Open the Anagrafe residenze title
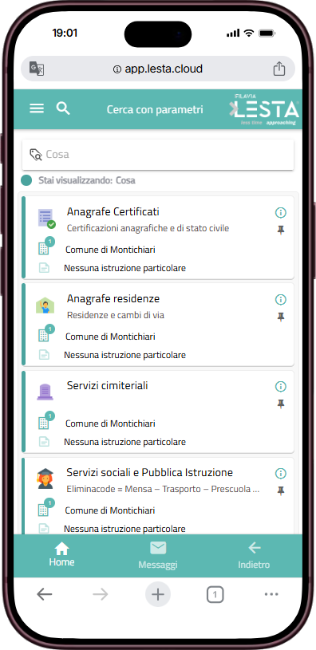Screen dimensions: 316x650 click(113, 299)
